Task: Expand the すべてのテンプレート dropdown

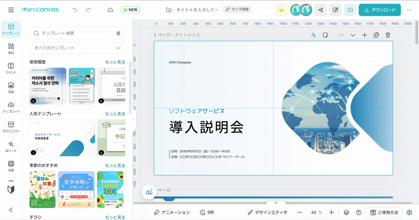Action: coord(77,48)
